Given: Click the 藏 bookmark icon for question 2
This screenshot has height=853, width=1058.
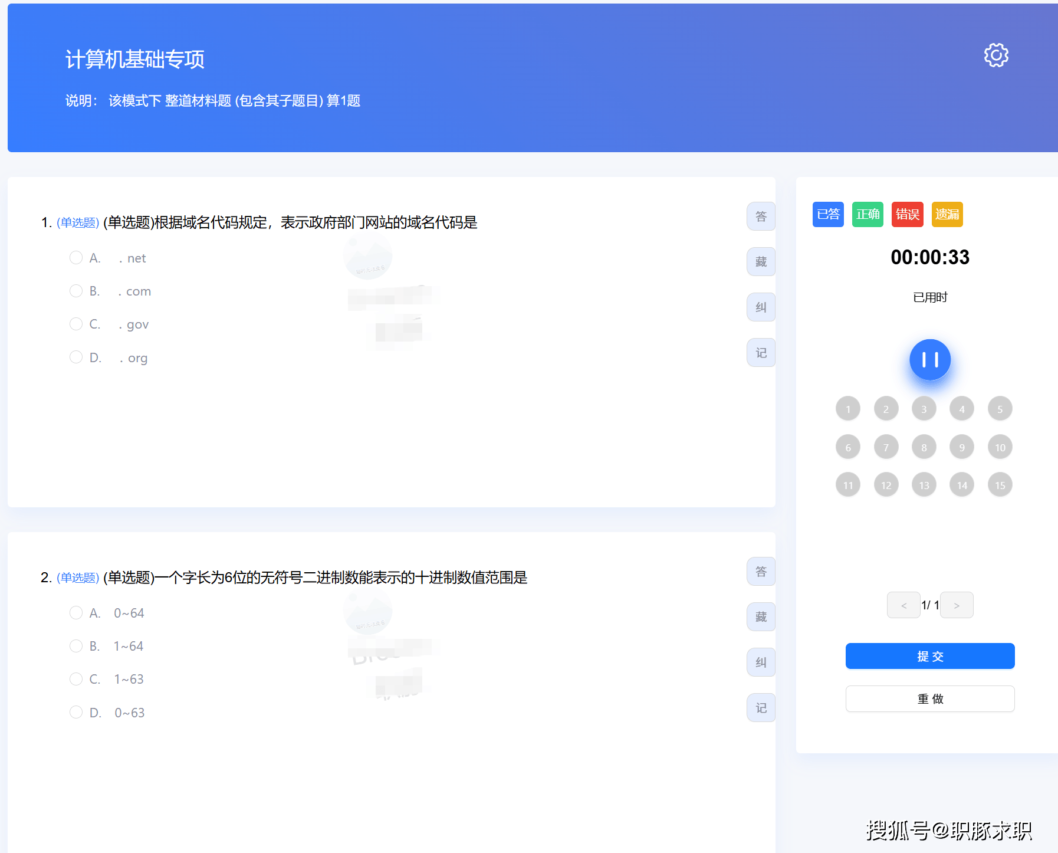Looking at the screenshot, I should (x=761, y=617).
